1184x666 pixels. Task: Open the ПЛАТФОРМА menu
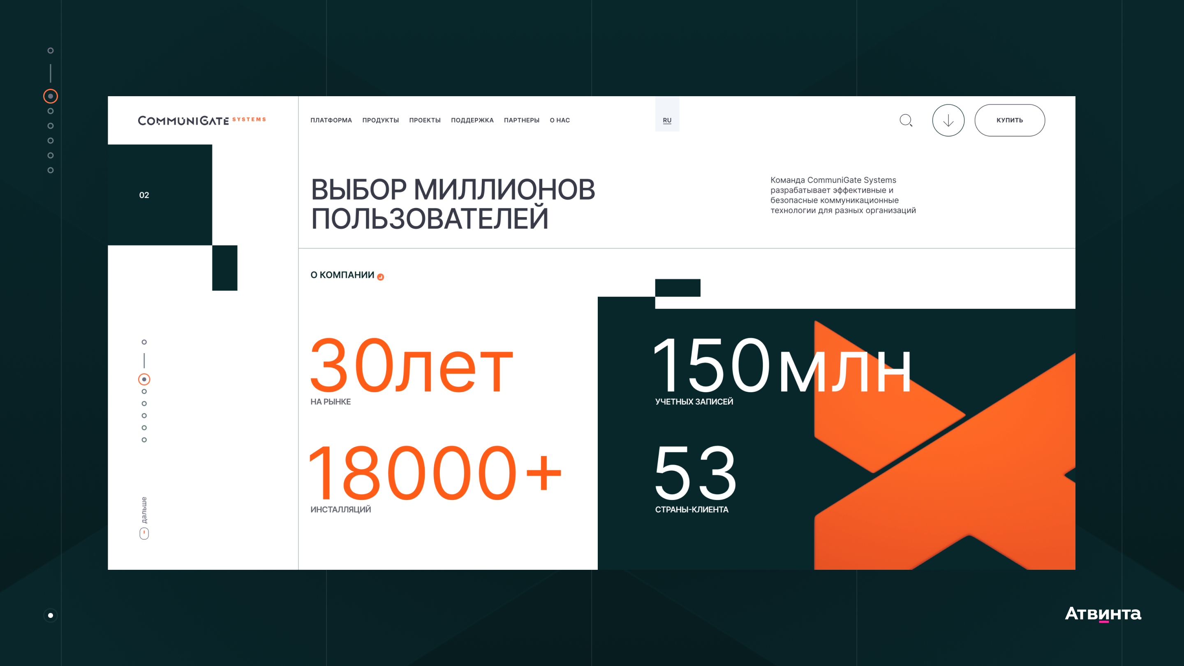pos(331,120)
